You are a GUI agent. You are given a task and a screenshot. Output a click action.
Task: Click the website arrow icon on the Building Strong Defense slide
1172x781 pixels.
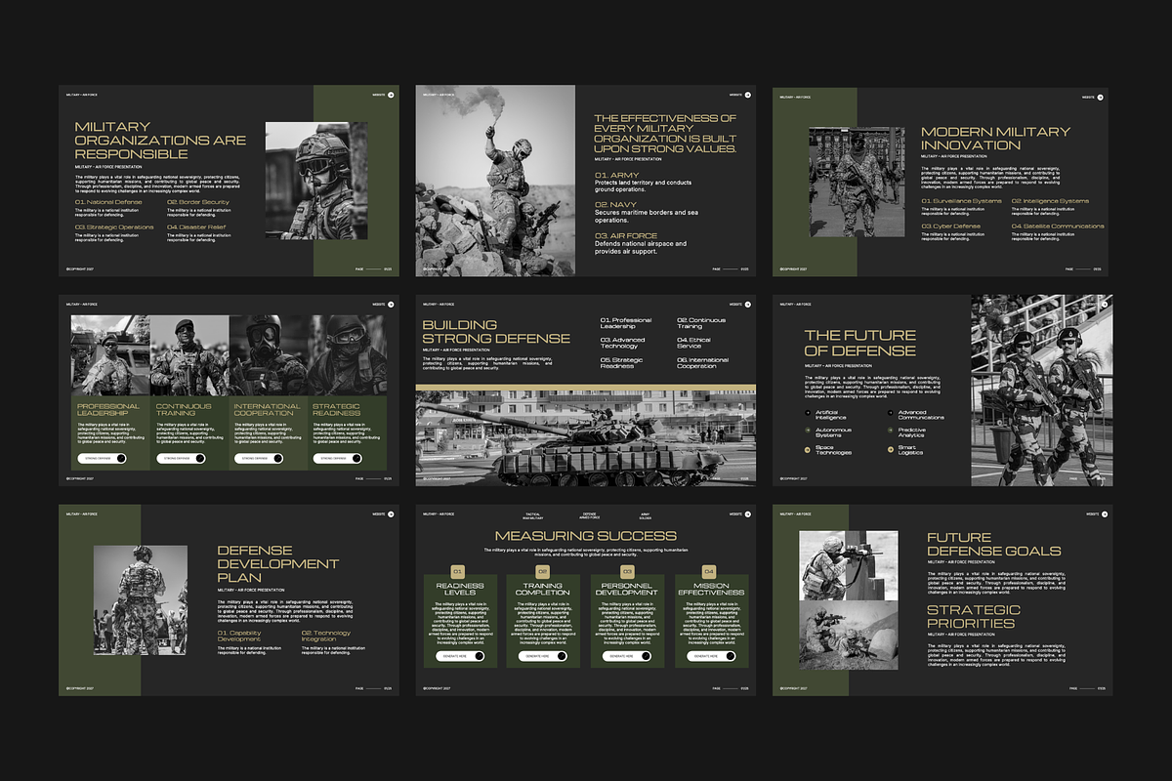click(x=748, y=305)
